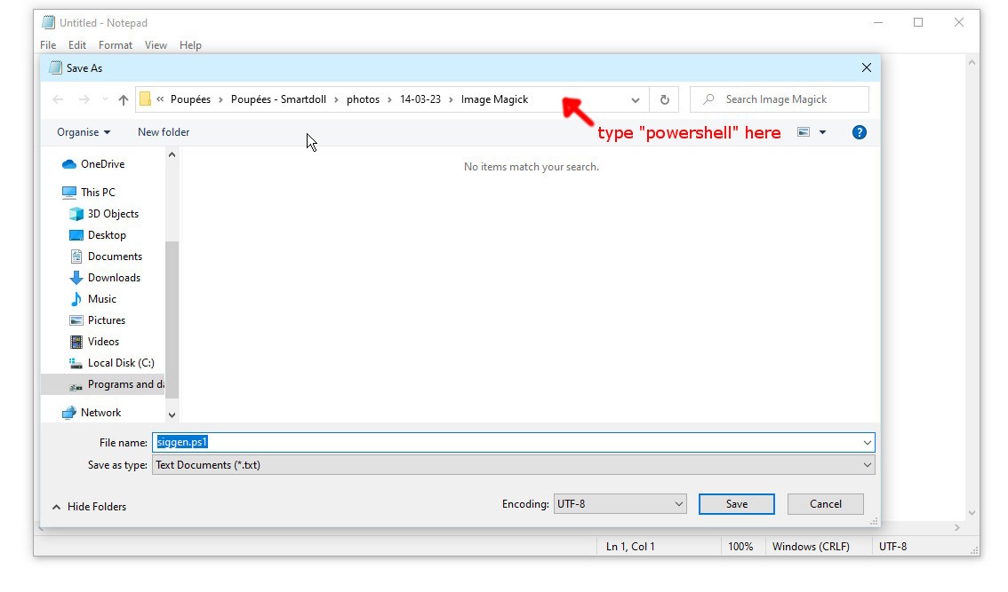Open the View menu in Notepad
Screen dimensions: 1008x592
[x=156, y=45]
